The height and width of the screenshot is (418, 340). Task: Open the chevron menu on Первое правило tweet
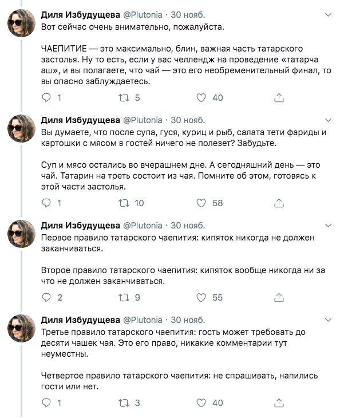tap(329, 225)
